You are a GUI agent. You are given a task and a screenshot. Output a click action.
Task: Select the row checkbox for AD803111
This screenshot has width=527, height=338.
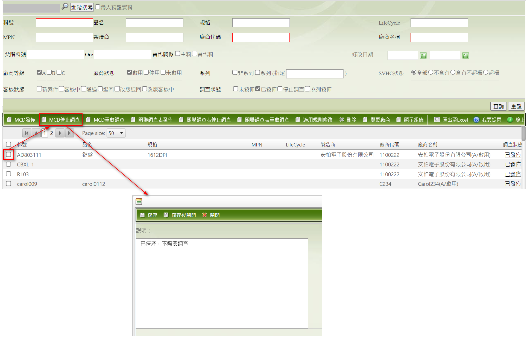[x=8, y=154]
